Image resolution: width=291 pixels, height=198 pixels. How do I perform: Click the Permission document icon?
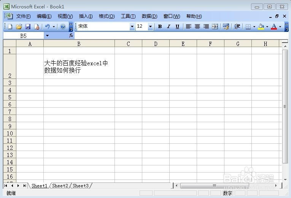coord(37,27)
